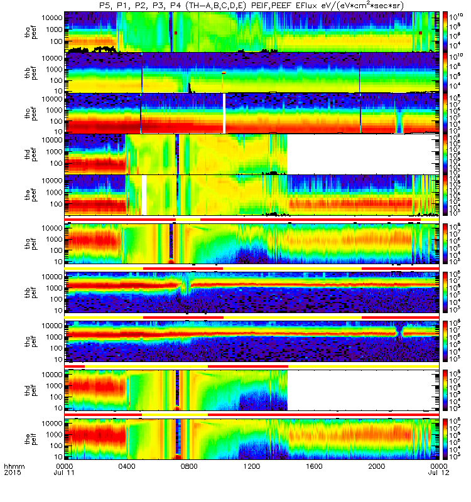Click the plot title text at top
The image size is (471, 502).
click(251, 6)
